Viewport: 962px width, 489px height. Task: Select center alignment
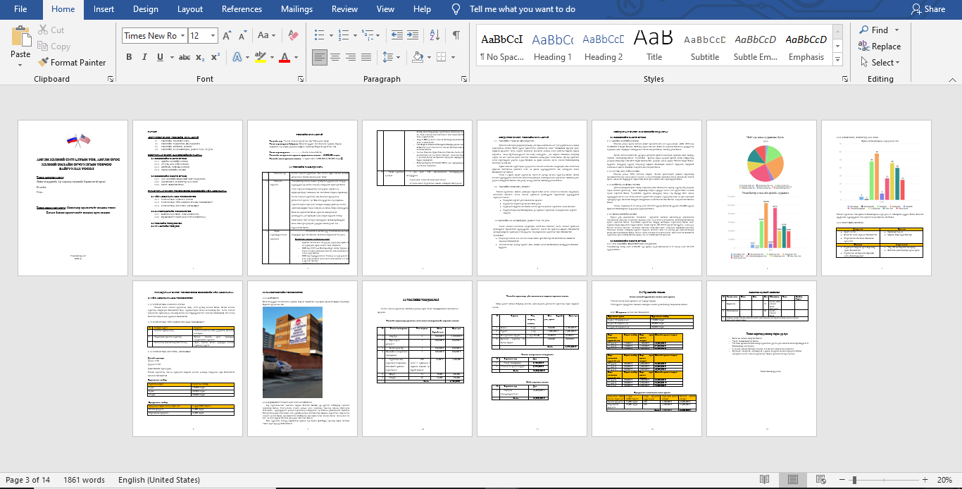(x=334, y=56)
